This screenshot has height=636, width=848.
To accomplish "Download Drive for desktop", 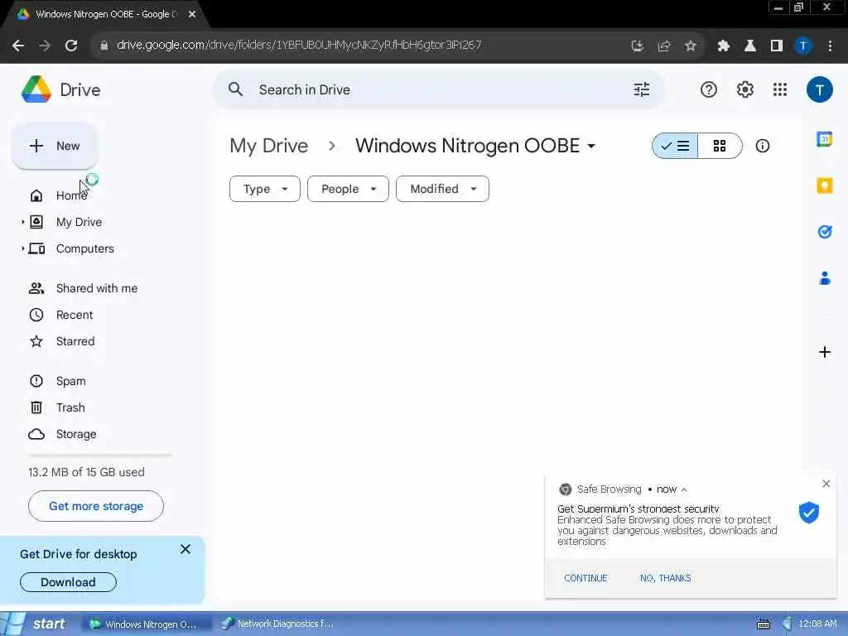I will (68, 582).
